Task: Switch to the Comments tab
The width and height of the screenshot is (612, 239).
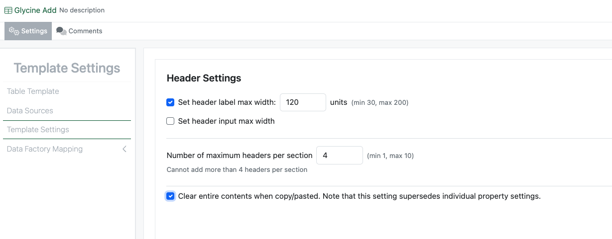Action: click(x=80, y=31)
